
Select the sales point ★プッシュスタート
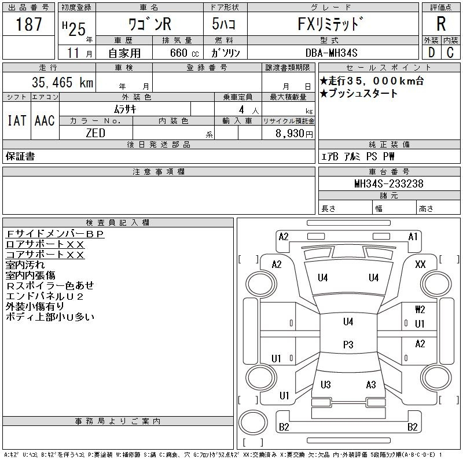tap(359, 94)
